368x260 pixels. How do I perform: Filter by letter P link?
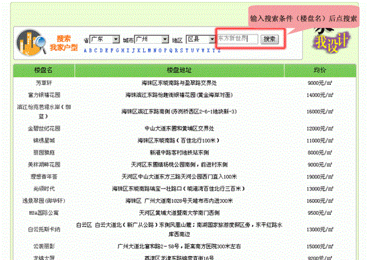tap(166, 50)
